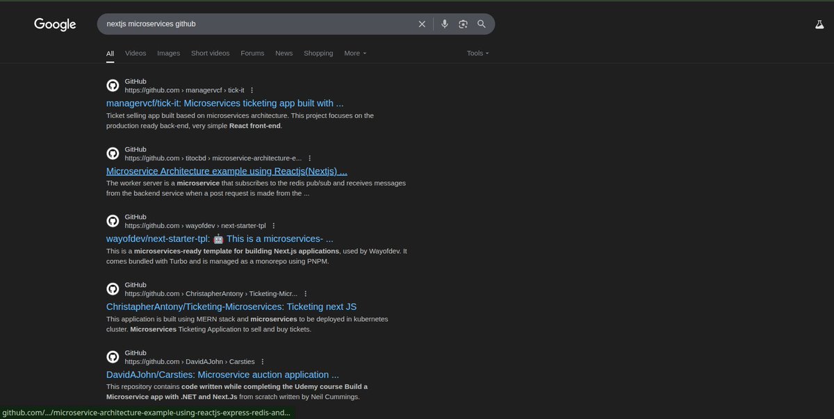Open Microservice Architecture example using Reactjs link
Viewport: 834px width, 419px height.
point(227,171)
